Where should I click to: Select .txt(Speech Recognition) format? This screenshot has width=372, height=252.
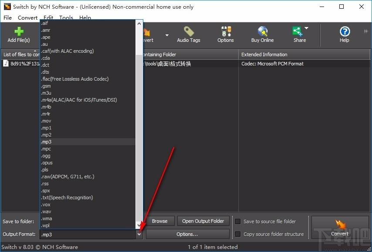click(x=87, y=198)
